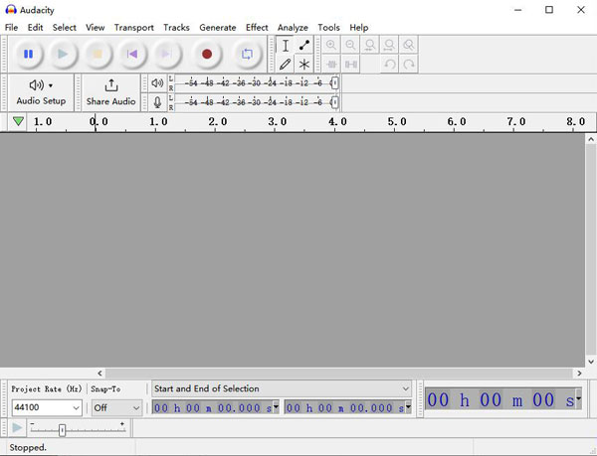The image size is (597, 456).
Task: Open the Edit menu
Action: coord(35,28)
